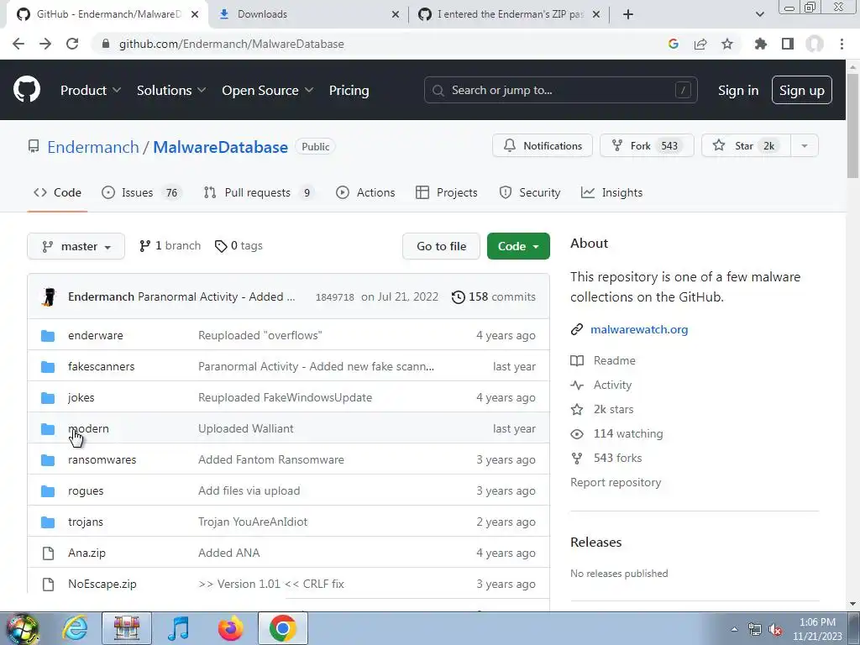The image size is (860, 645).
Task: Click the Notifications button
Action: pos(543,146)
